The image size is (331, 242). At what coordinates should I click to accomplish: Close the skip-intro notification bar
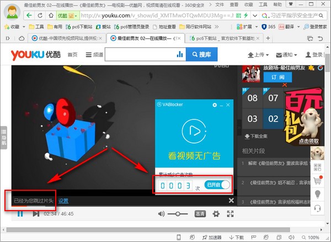pyautogui.click(x=231, y=201)
